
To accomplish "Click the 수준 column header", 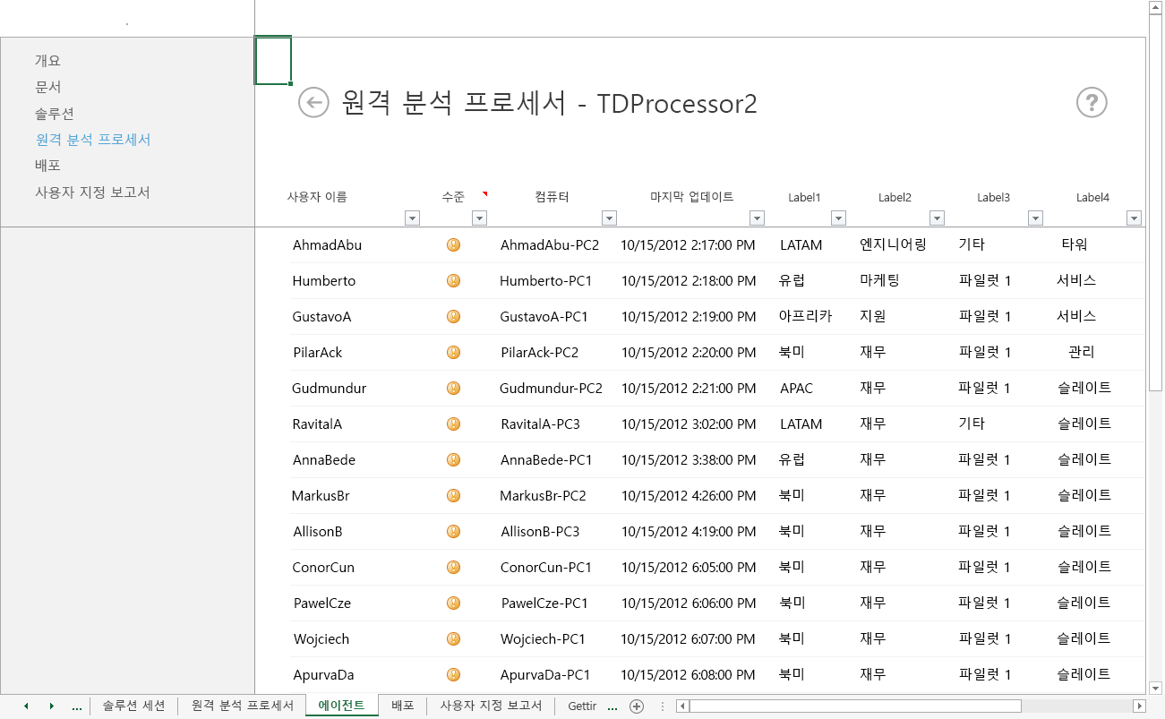I will coord(453,197).
